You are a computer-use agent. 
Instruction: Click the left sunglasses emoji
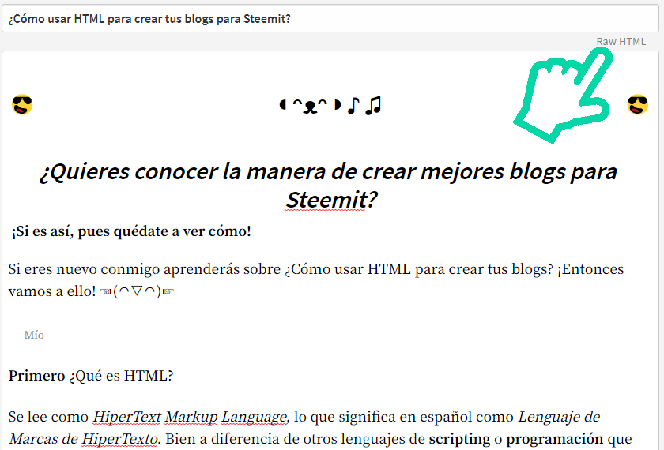pyautogui.click(x=22, y=104)
